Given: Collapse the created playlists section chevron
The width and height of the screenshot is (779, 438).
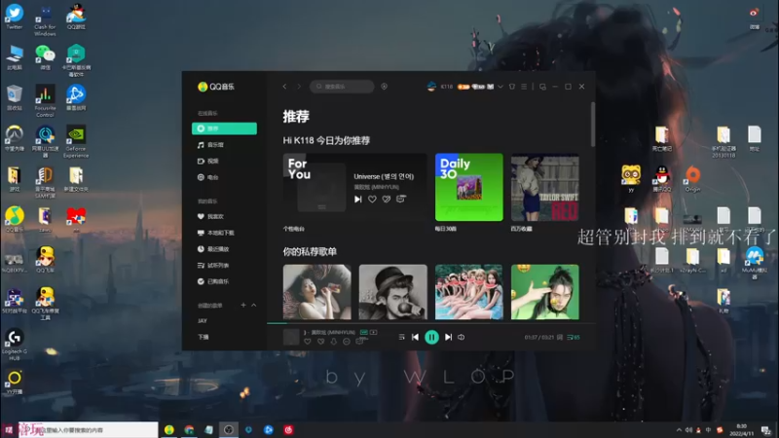Looking at the screenshot, I should click(x=254, y=305).
